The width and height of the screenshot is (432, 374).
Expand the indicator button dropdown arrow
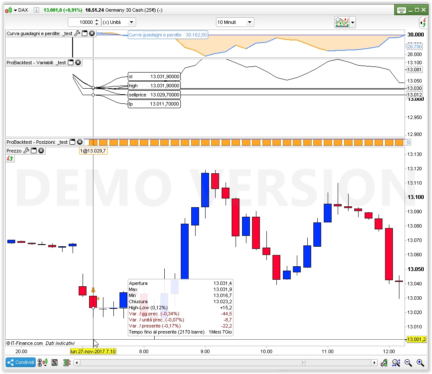[x=352, y=23]
